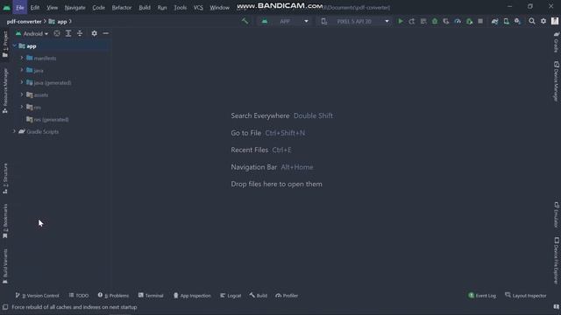Open the TODO tool window tab

click(x=79, y=296)
